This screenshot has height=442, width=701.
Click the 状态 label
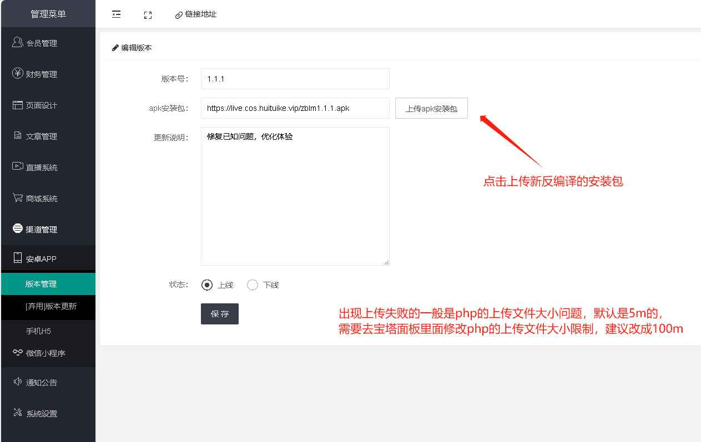[178, 285]
